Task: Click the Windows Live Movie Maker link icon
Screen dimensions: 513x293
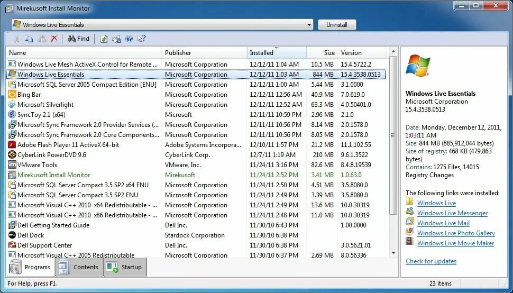Action: click(x=410, y=242)
